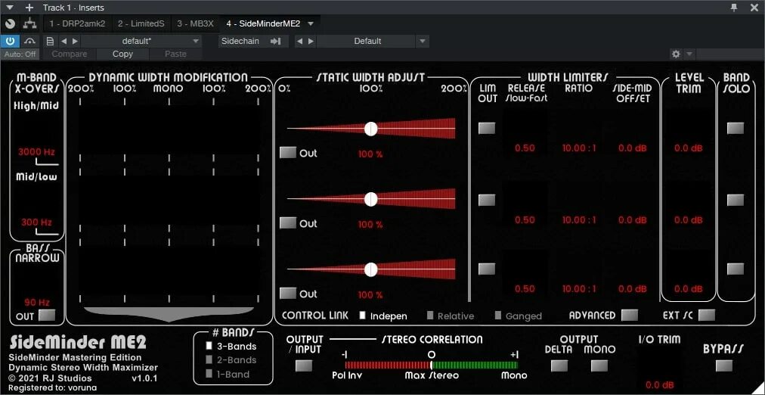Open the Default sidechain dropdown
Screen dimensions: 765x395
click(373, 41)
